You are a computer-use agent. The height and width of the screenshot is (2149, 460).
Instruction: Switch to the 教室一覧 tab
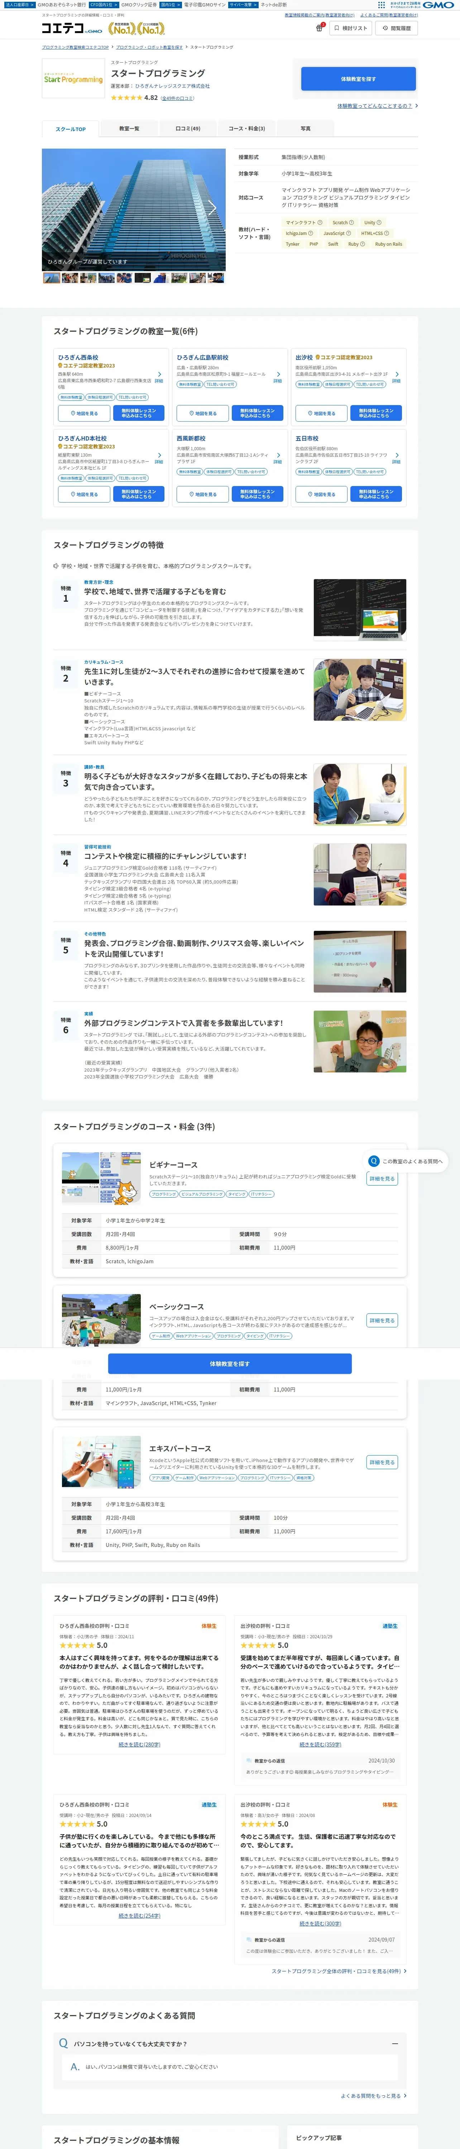pyautogui.click(x=129, y=129)
